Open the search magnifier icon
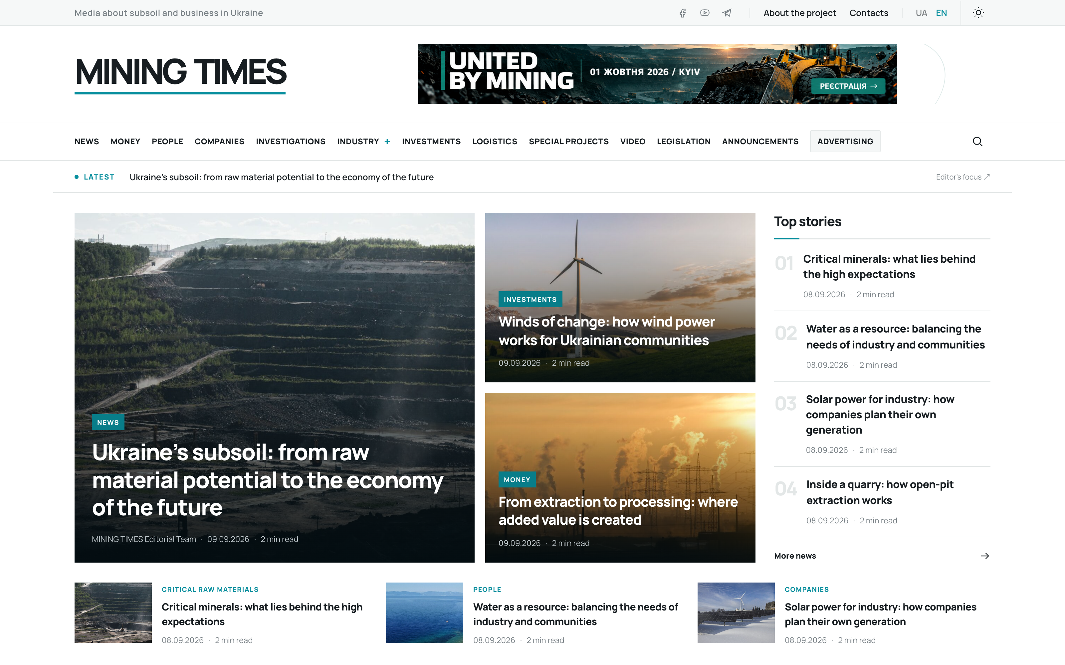This screenshot has width=1065, height=665. pos(977,141)
